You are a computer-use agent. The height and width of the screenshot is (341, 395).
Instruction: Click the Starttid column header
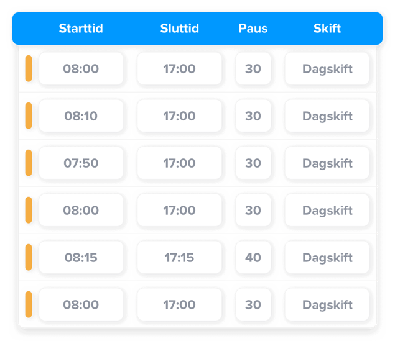81,29
